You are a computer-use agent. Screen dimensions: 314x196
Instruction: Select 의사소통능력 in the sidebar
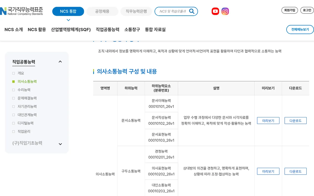[x=27, y=82]
